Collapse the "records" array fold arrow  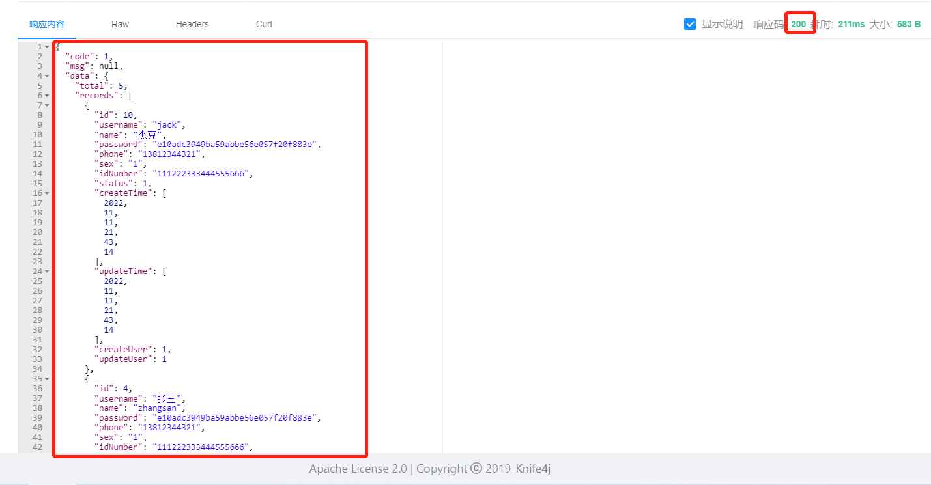[47, 96]
